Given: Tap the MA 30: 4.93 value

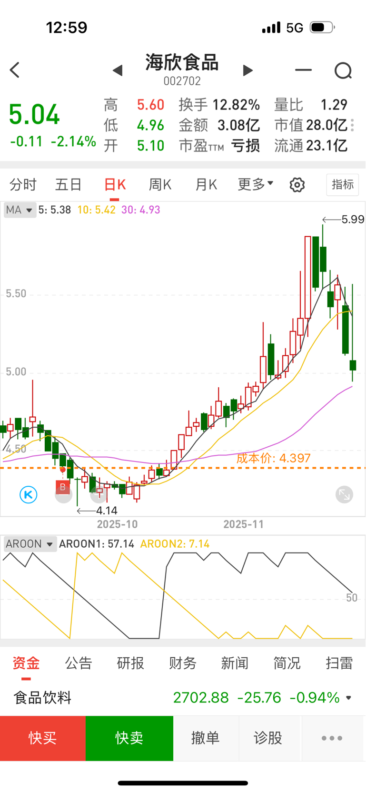Looking at the screenshot, I should point(141,210).
